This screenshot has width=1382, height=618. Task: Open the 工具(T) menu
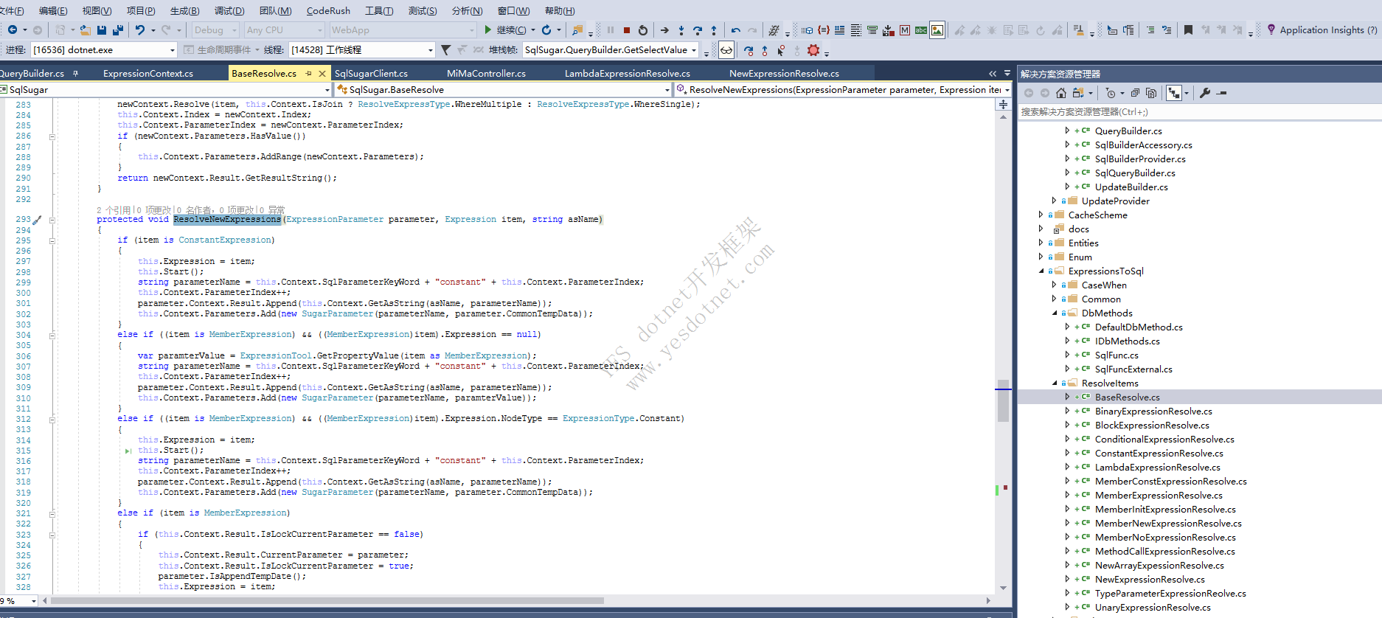379,11
